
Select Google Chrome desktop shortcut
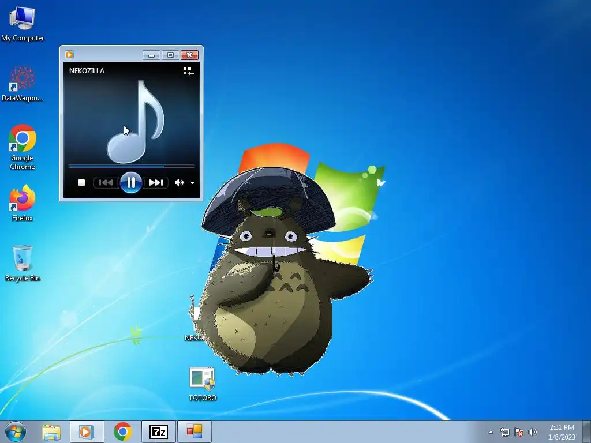23,147
